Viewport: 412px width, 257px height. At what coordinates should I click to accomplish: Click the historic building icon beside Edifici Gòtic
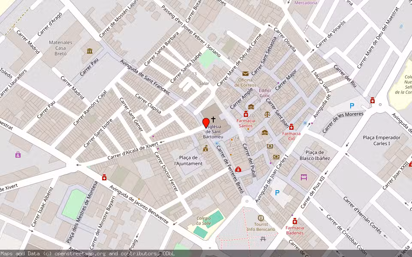[x=251, y=107]
